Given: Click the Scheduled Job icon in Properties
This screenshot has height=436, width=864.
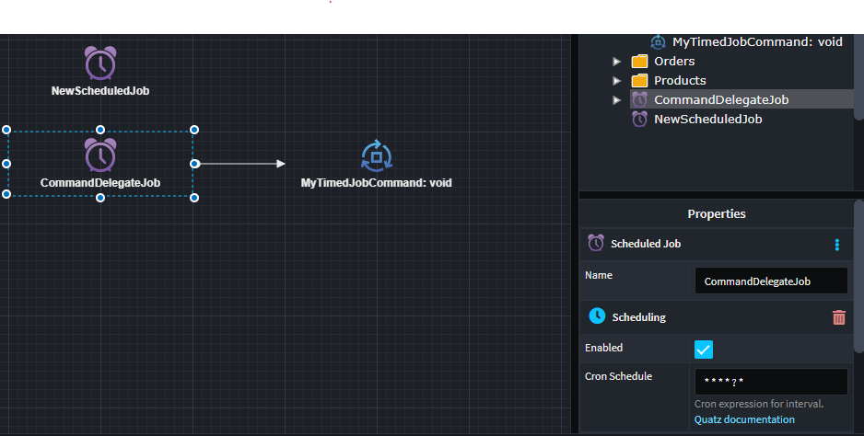Looking at the screenshot, I should pyautogui.click(x=596, y=244).
